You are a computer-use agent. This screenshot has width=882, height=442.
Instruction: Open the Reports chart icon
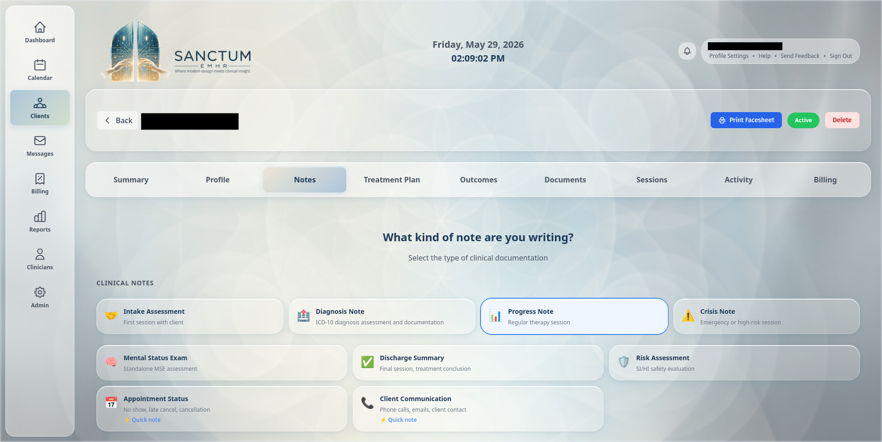click(40, 216)
